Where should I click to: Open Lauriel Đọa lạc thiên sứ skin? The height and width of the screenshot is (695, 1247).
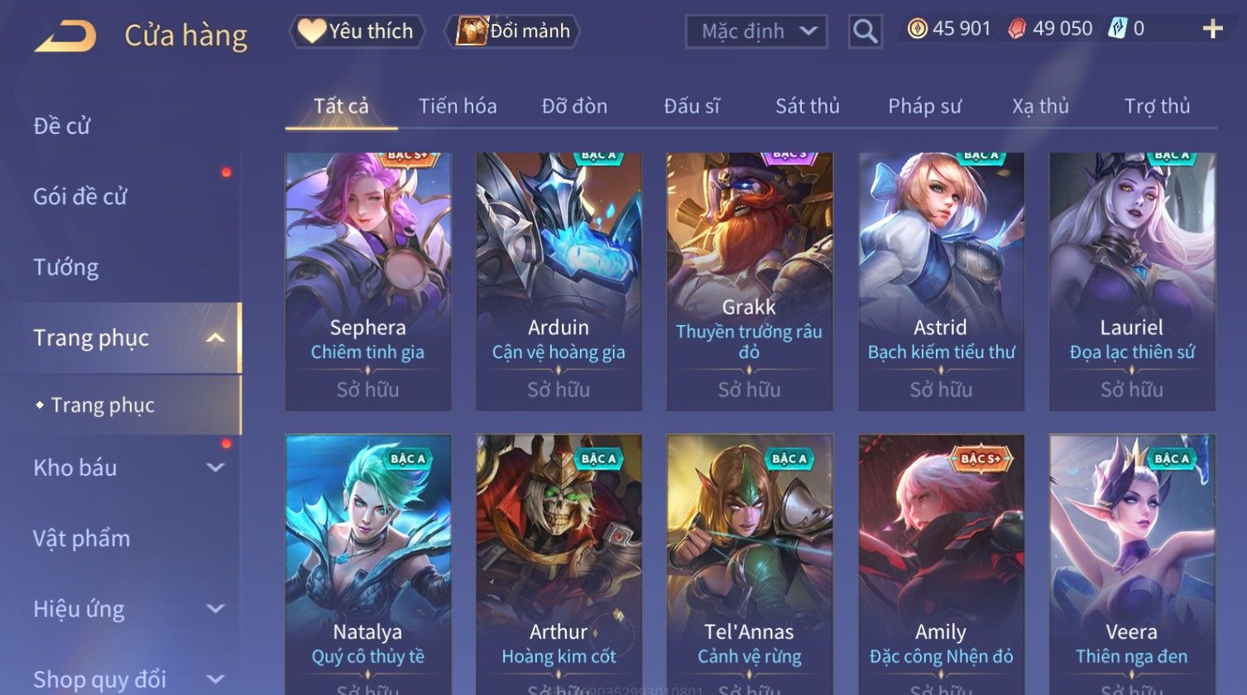1132,281
